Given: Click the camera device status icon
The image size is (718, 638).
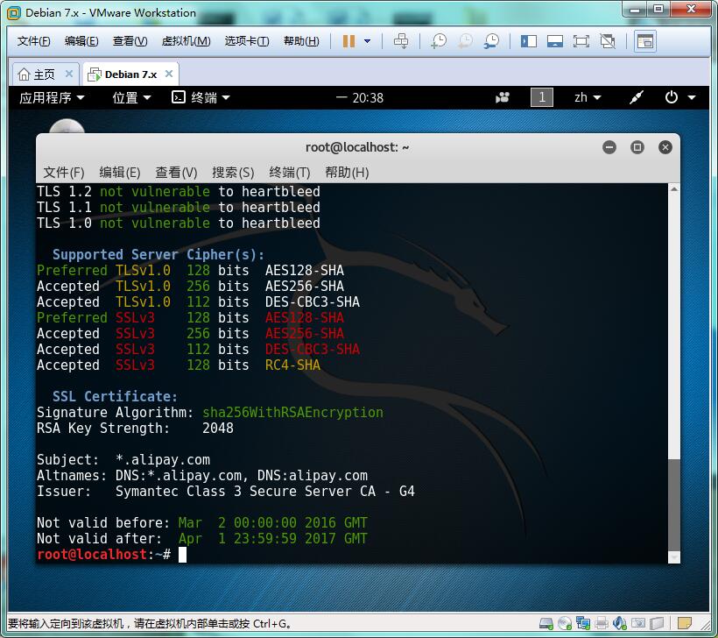Looking at the screenshot, I should [x=637, y=623].
